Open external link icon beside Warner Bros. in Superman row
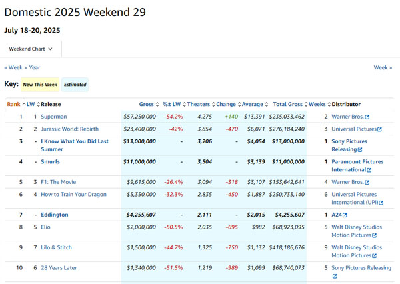This screenshot has height=284, width=400. (367, 117)
